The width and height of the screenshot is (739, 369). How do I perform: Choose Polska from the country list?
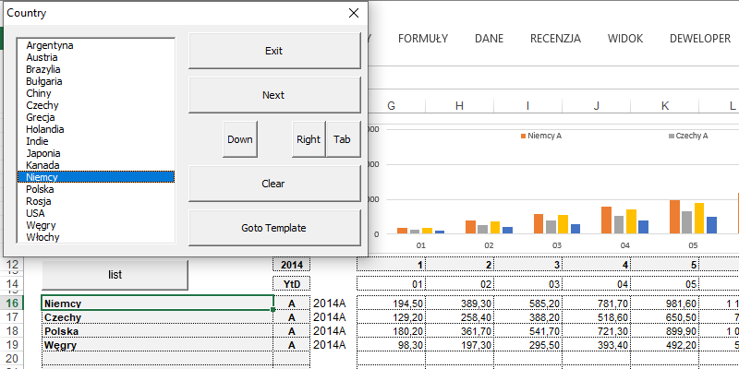(x=40, y=188)
